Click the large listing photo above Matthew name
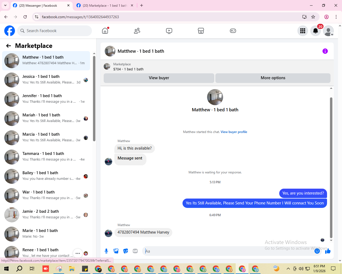This screenshot has width=342, height=274. coord(215,97)
